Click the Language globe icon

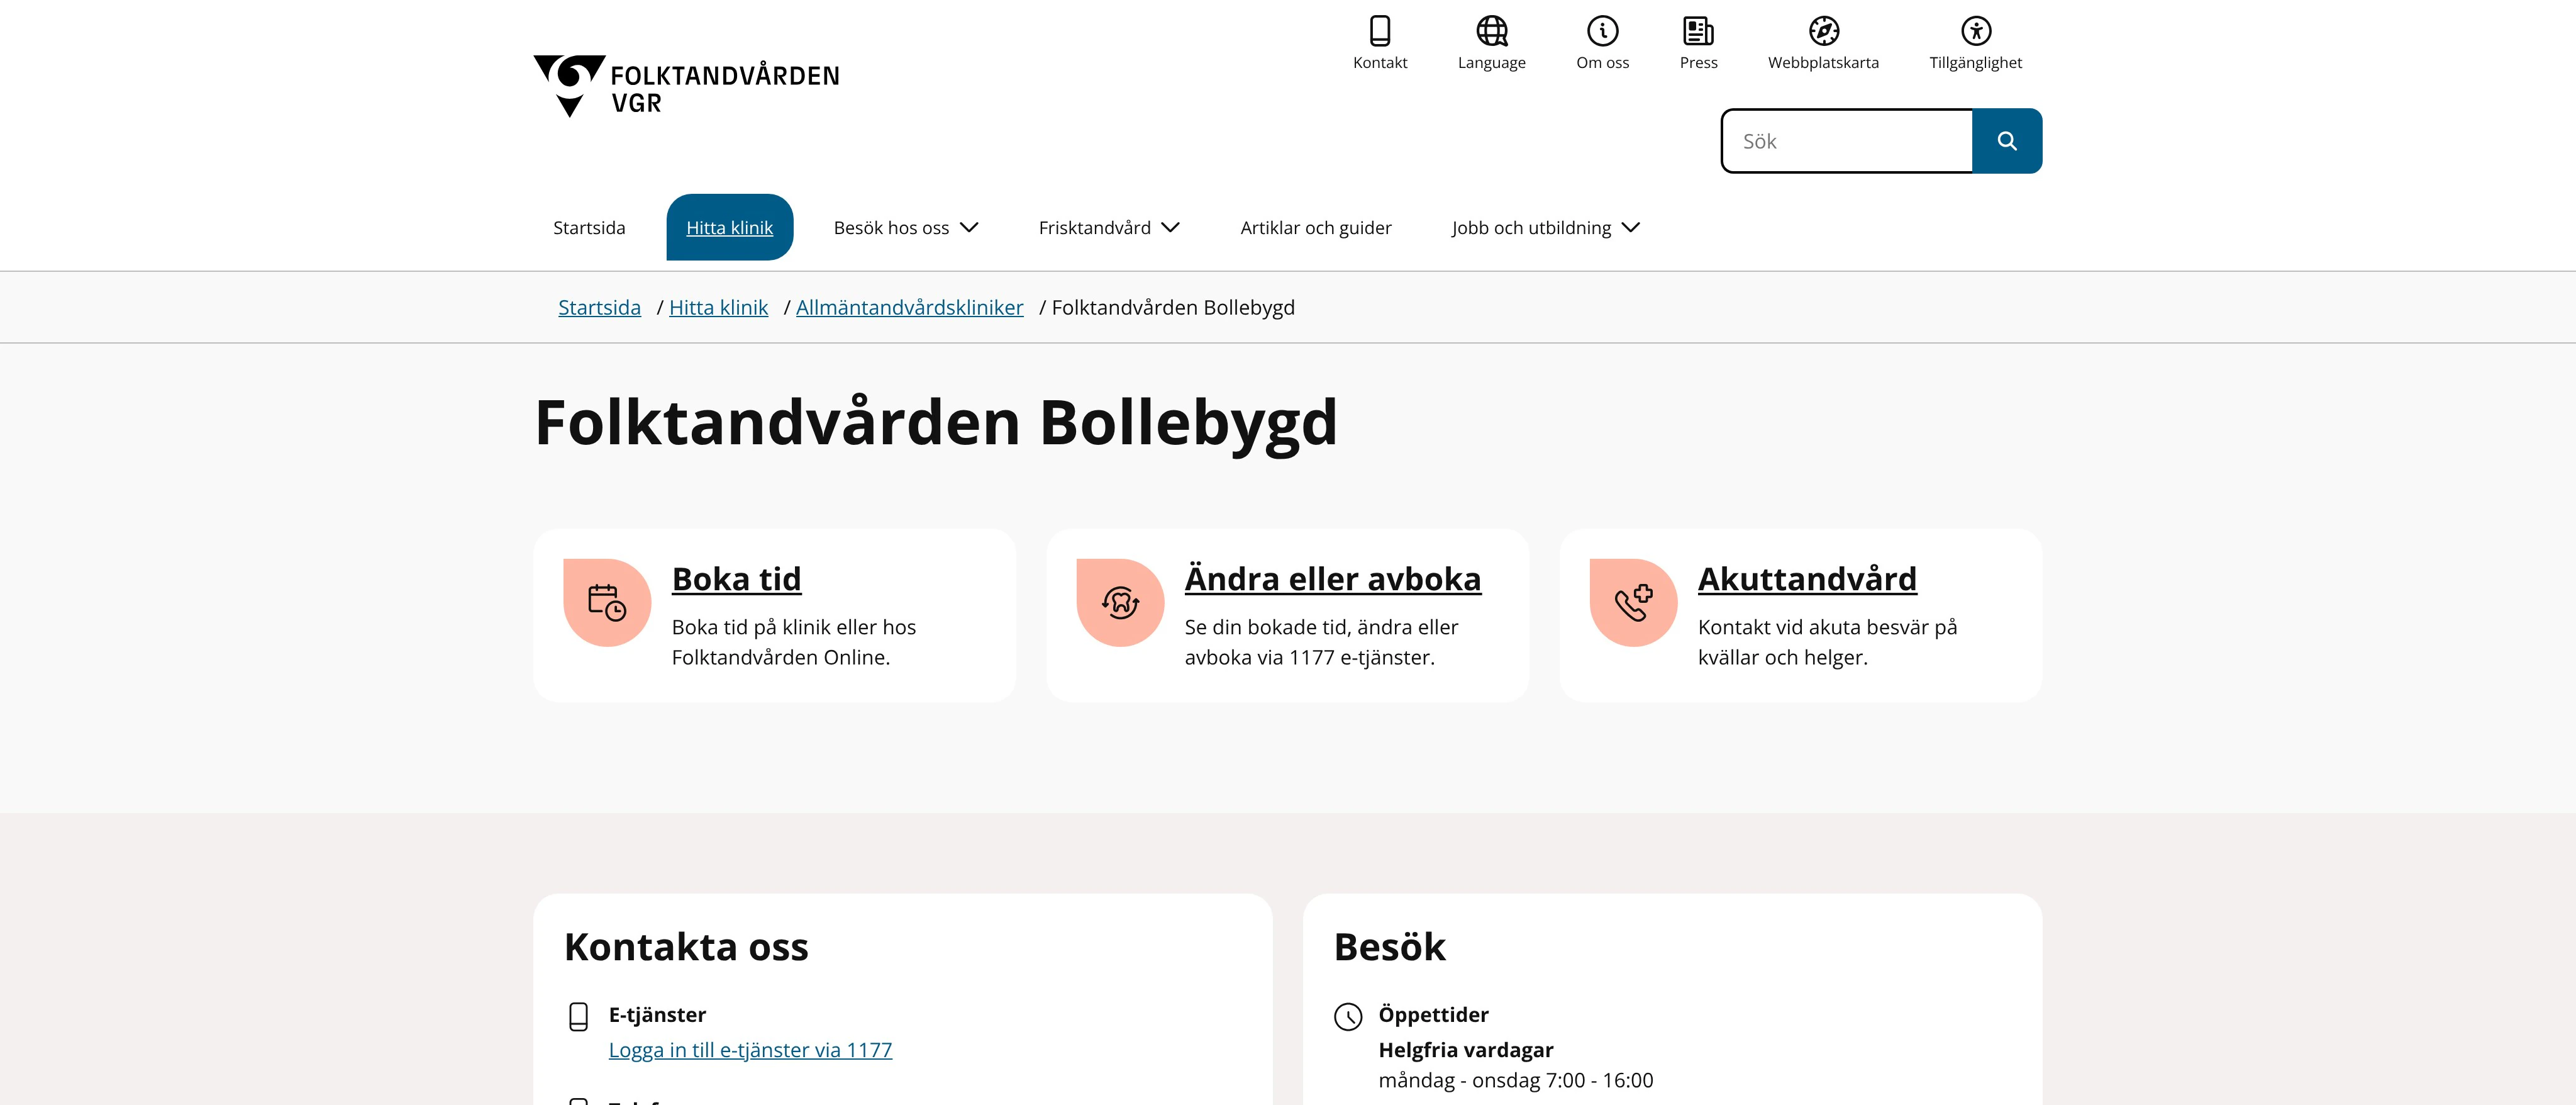(1491, 31)
